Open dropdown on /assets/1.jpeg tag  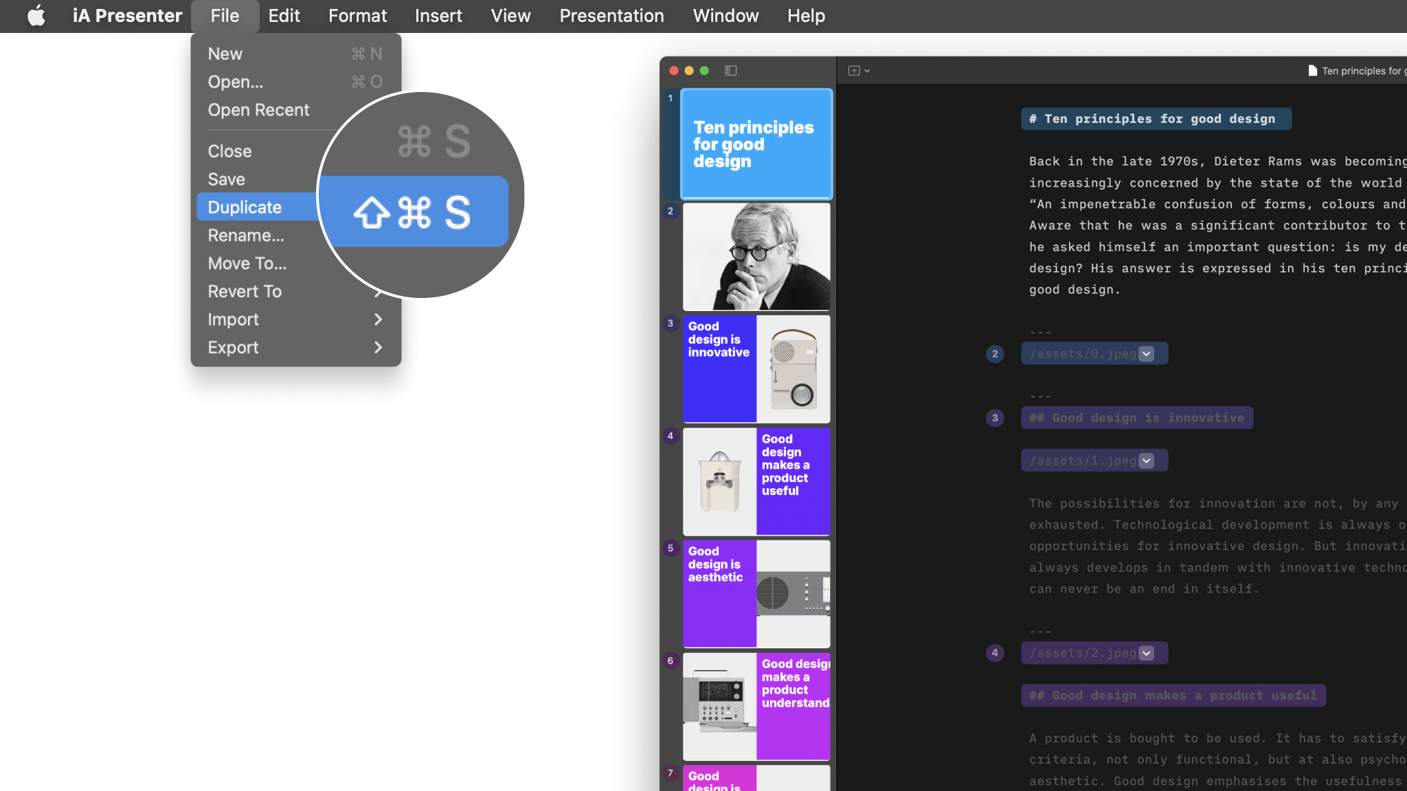[x=1147, y=461]
